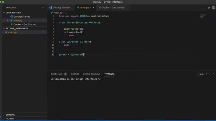Image resolution: width=216 pixels, height=121 pixels.
Task: Click the zsh terminal shell icon
Action: click(x=198, y=74)
